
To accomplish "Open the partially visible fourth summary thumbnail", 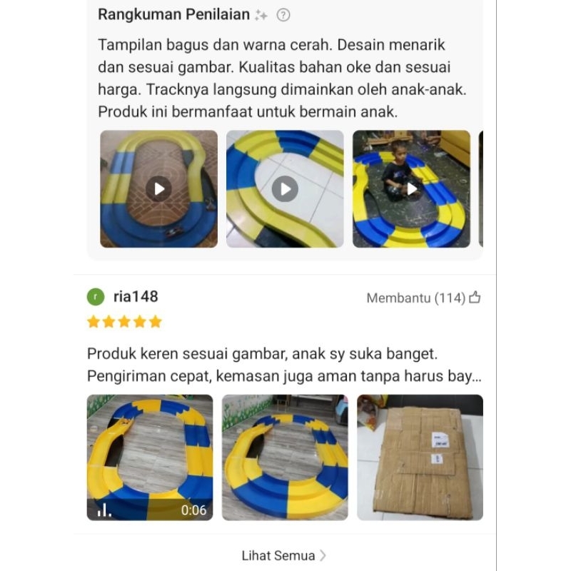I will coord(480,189).
